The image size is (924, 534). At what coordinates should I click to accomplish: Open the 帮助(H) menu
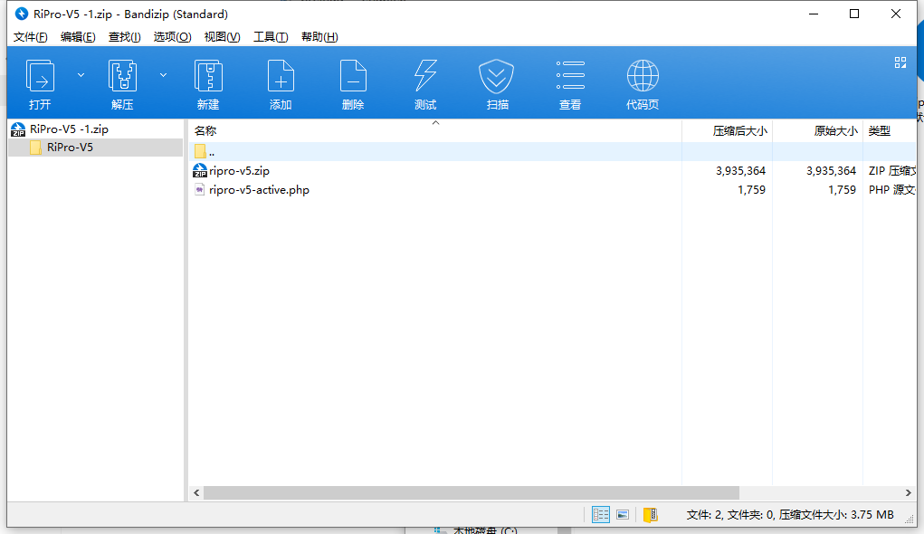pyautogui.click(x=319, y=37)
